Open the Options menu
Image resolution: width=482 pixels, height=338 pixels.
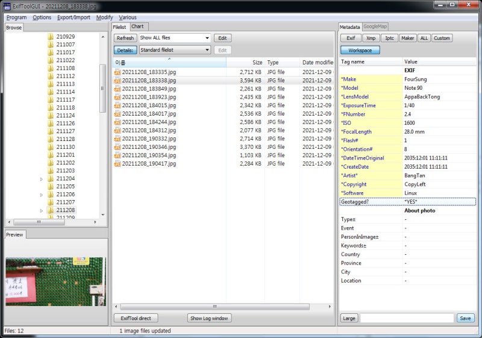point(42,17)
